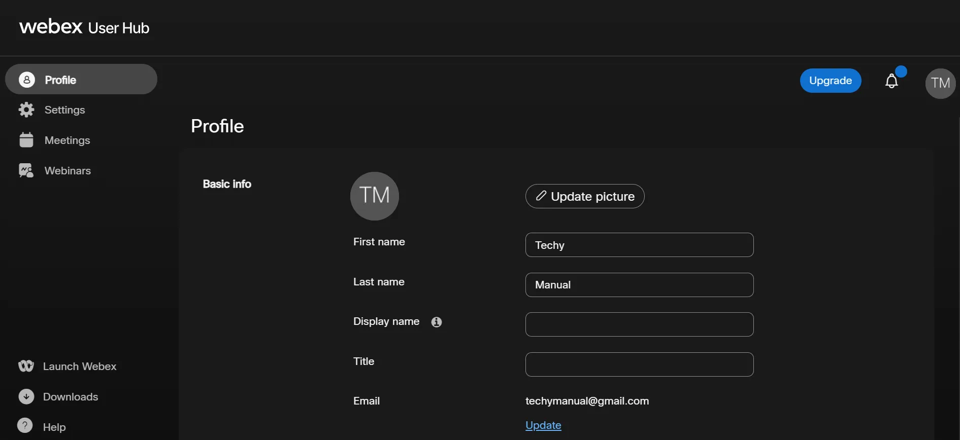Screen dimensions: 960x440
Task: Click the Help question mark icon
Action: click(x=25, y=426)
